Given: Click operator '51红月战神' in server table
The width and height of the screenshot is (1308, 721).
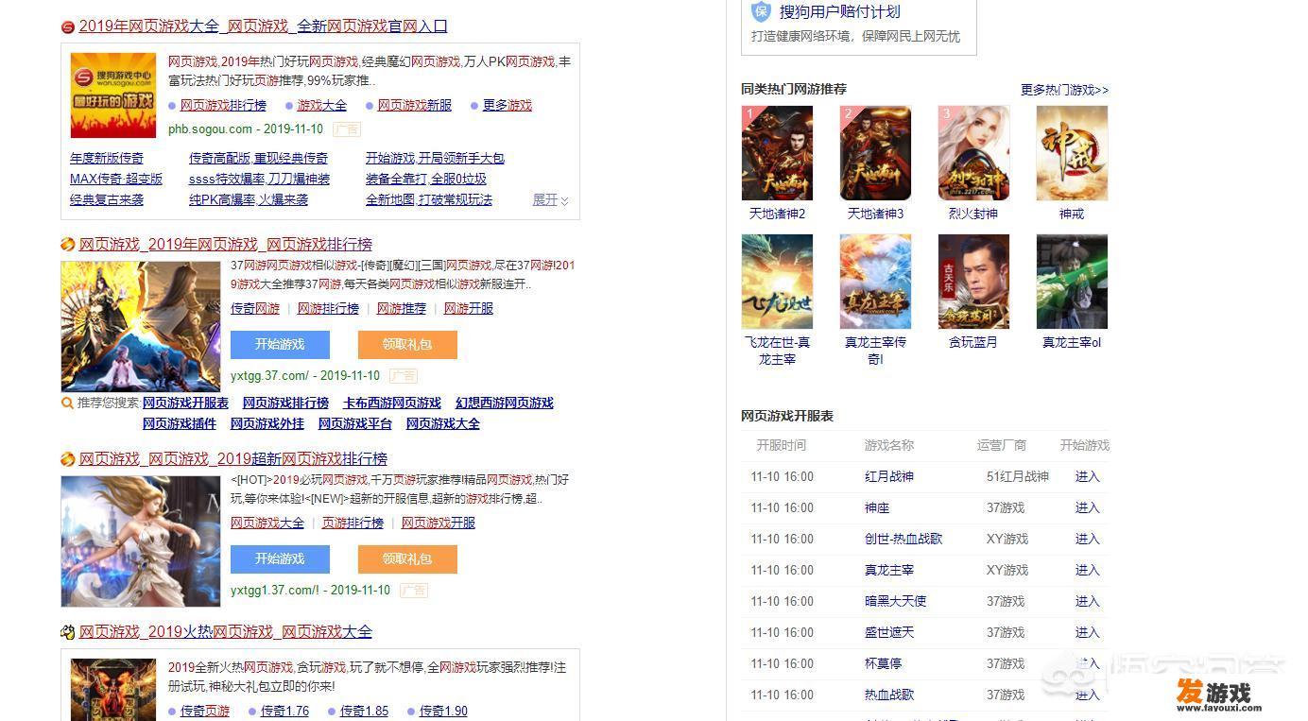Looking at the screenshot, I should 1018,477.
